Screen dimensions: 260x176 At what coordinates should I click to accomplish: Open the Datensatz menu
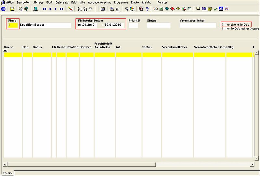[x=62, y=3]
